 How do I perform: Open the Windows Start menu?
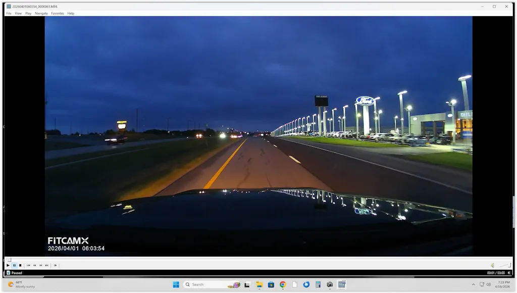[176, 284]
